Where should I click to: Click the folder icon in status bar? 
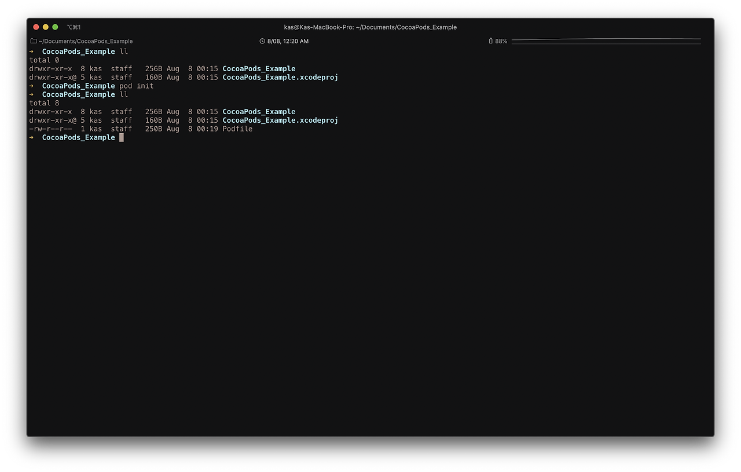pyautogui.click(x=34, y=41)
